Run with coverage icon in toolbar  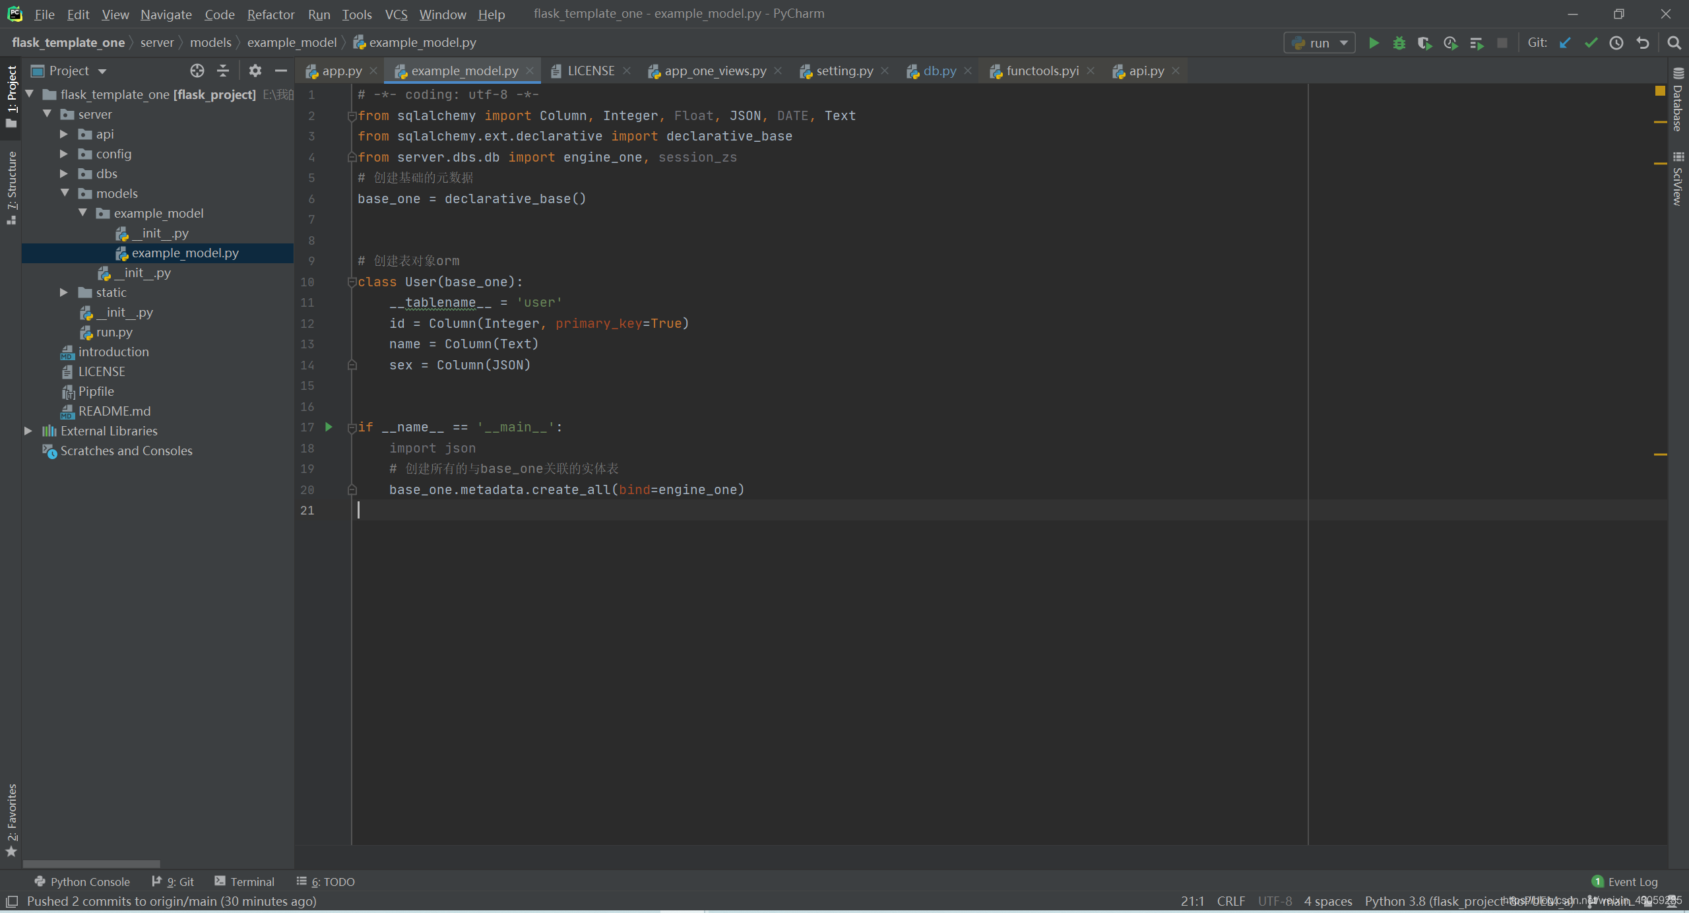click(1424, 43)
